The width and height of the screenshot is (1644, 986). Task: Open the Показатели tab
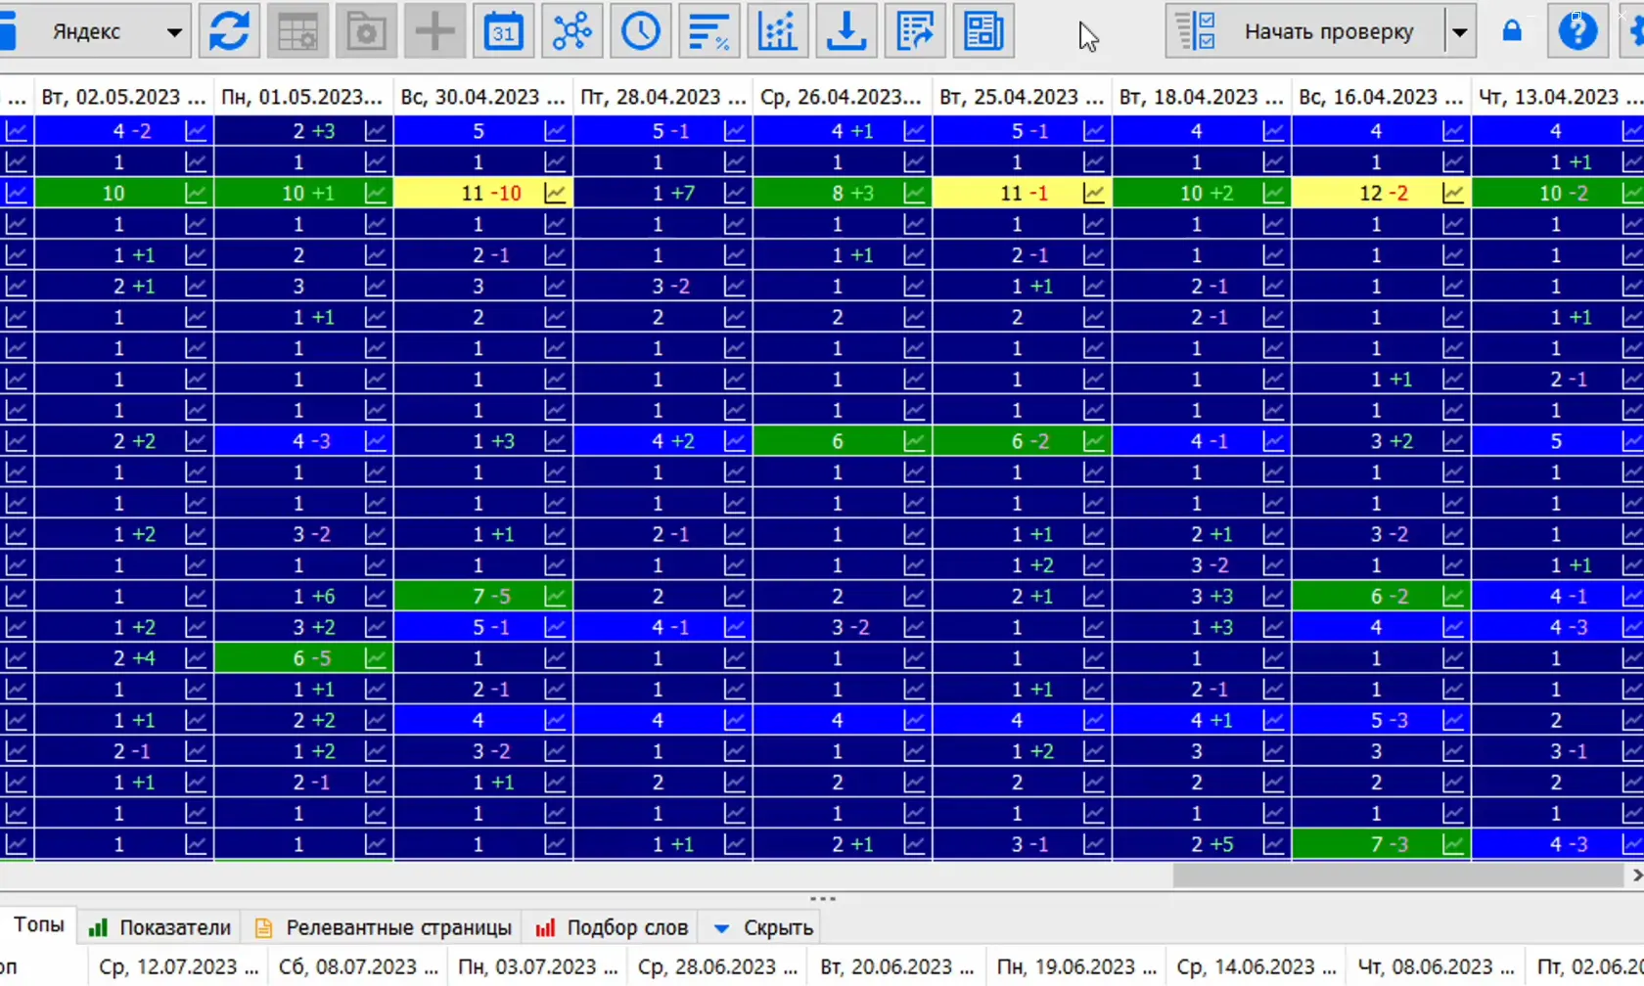[x=160, y=927]
